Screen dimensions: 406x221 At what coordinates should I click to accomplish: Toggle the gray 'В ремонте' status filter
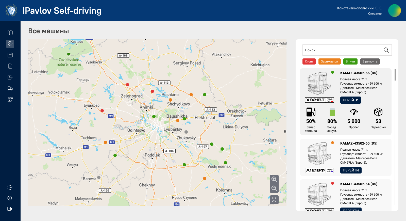(x=370, y=61)
